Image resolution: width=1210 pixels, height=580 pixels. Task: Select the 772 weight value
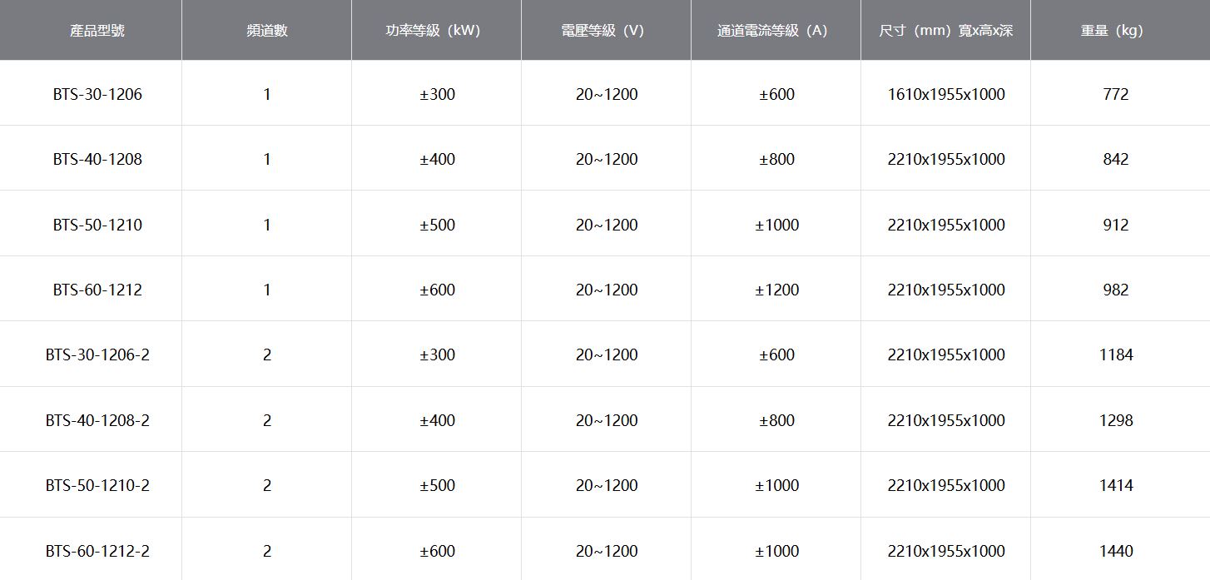(x=1115, y=94)
